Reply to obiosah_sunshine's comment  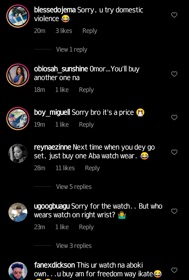tap(86, 90)
